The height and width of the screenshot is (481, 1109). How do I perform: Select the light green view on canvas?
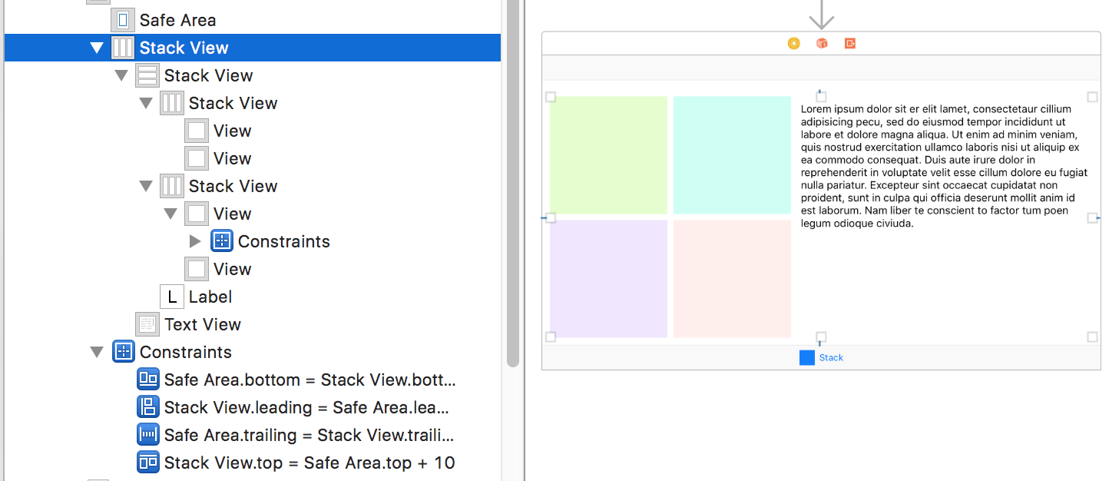point(608,155)
